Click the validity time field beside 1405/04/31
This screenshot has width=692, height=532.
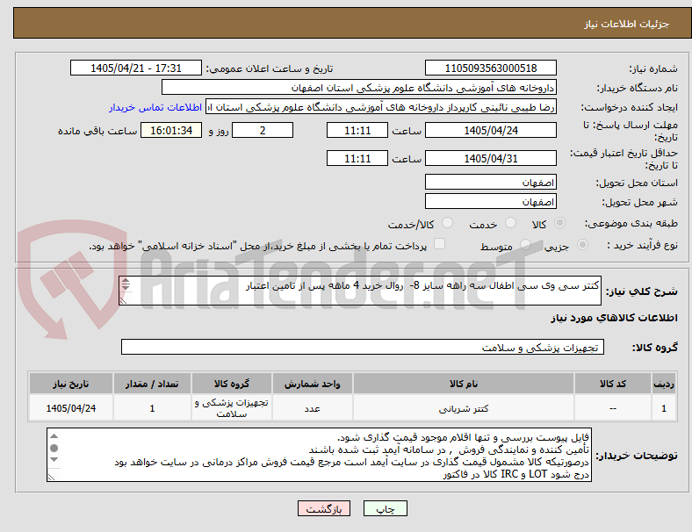[357, 158]
